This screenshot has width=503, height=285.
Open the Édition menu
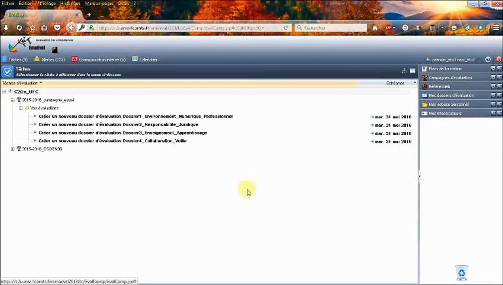pos(25,3)
